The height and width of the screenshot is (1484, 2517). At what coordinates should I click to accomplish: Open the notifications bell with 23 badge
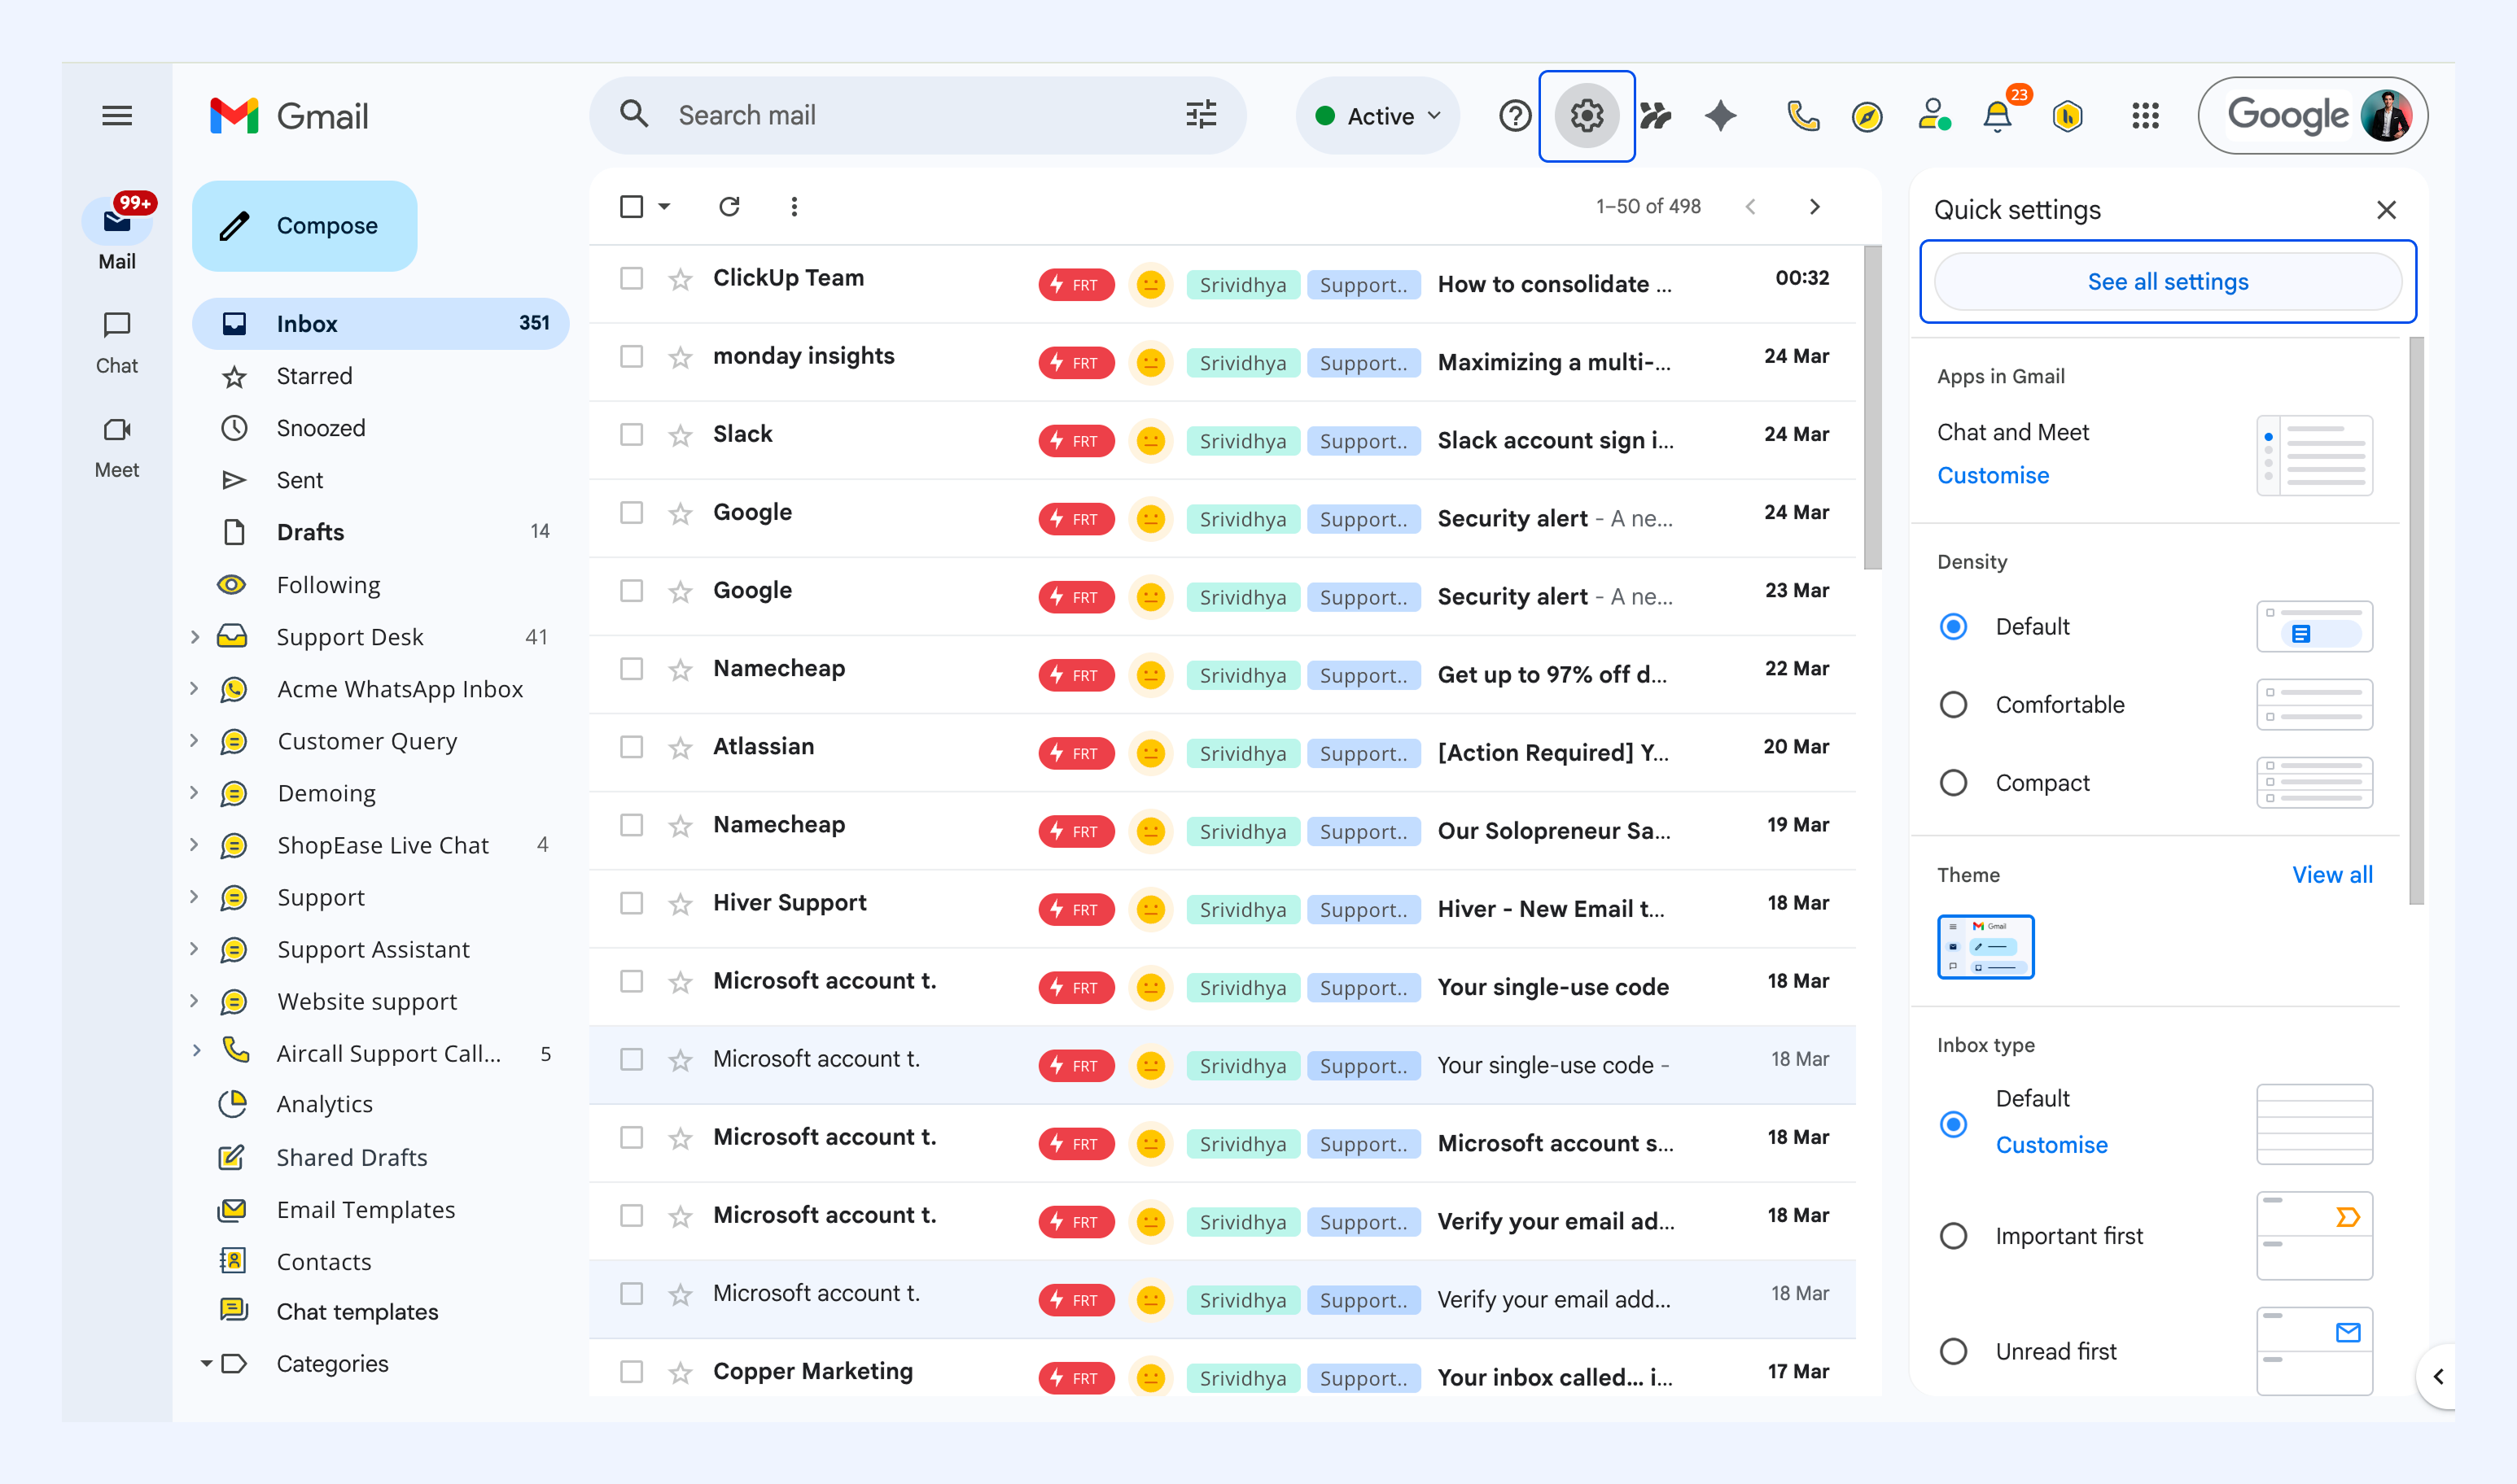(x=1998, y=117)
